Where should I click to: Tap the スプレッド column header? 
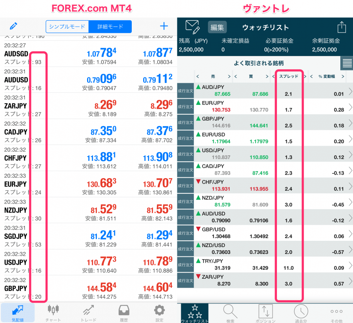[289, 76]
